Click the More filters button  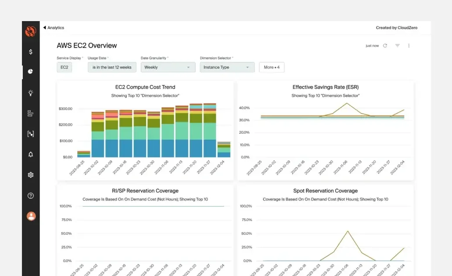[272, 67]
